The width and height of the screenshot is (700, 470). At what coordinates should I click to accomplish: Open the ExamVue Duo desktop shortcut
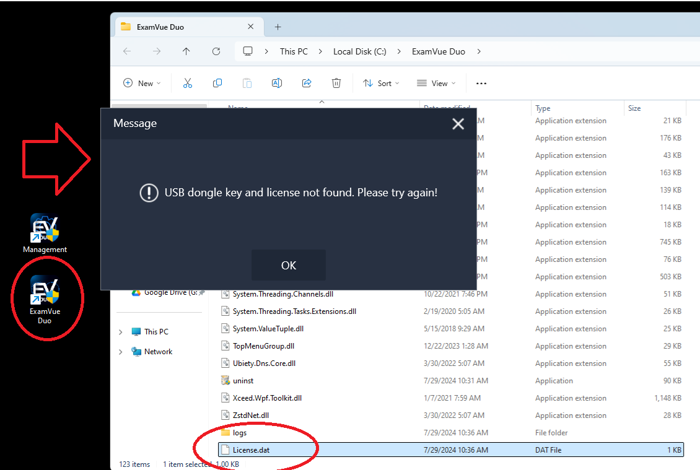[x=45, y=300]
